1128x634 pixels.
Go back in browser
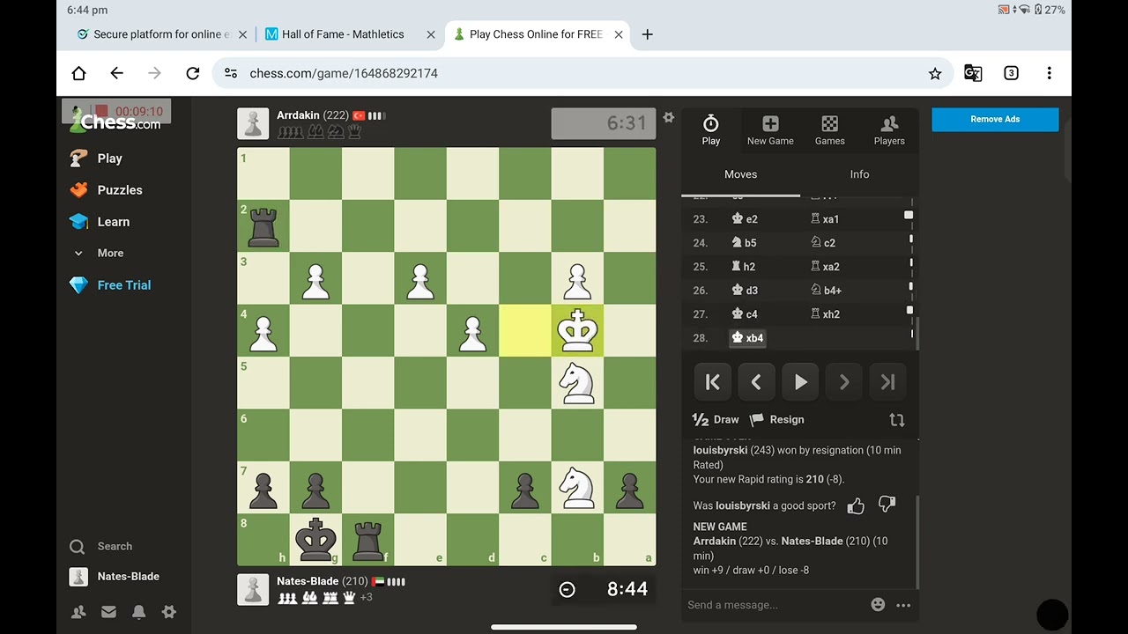coord(116,73)
